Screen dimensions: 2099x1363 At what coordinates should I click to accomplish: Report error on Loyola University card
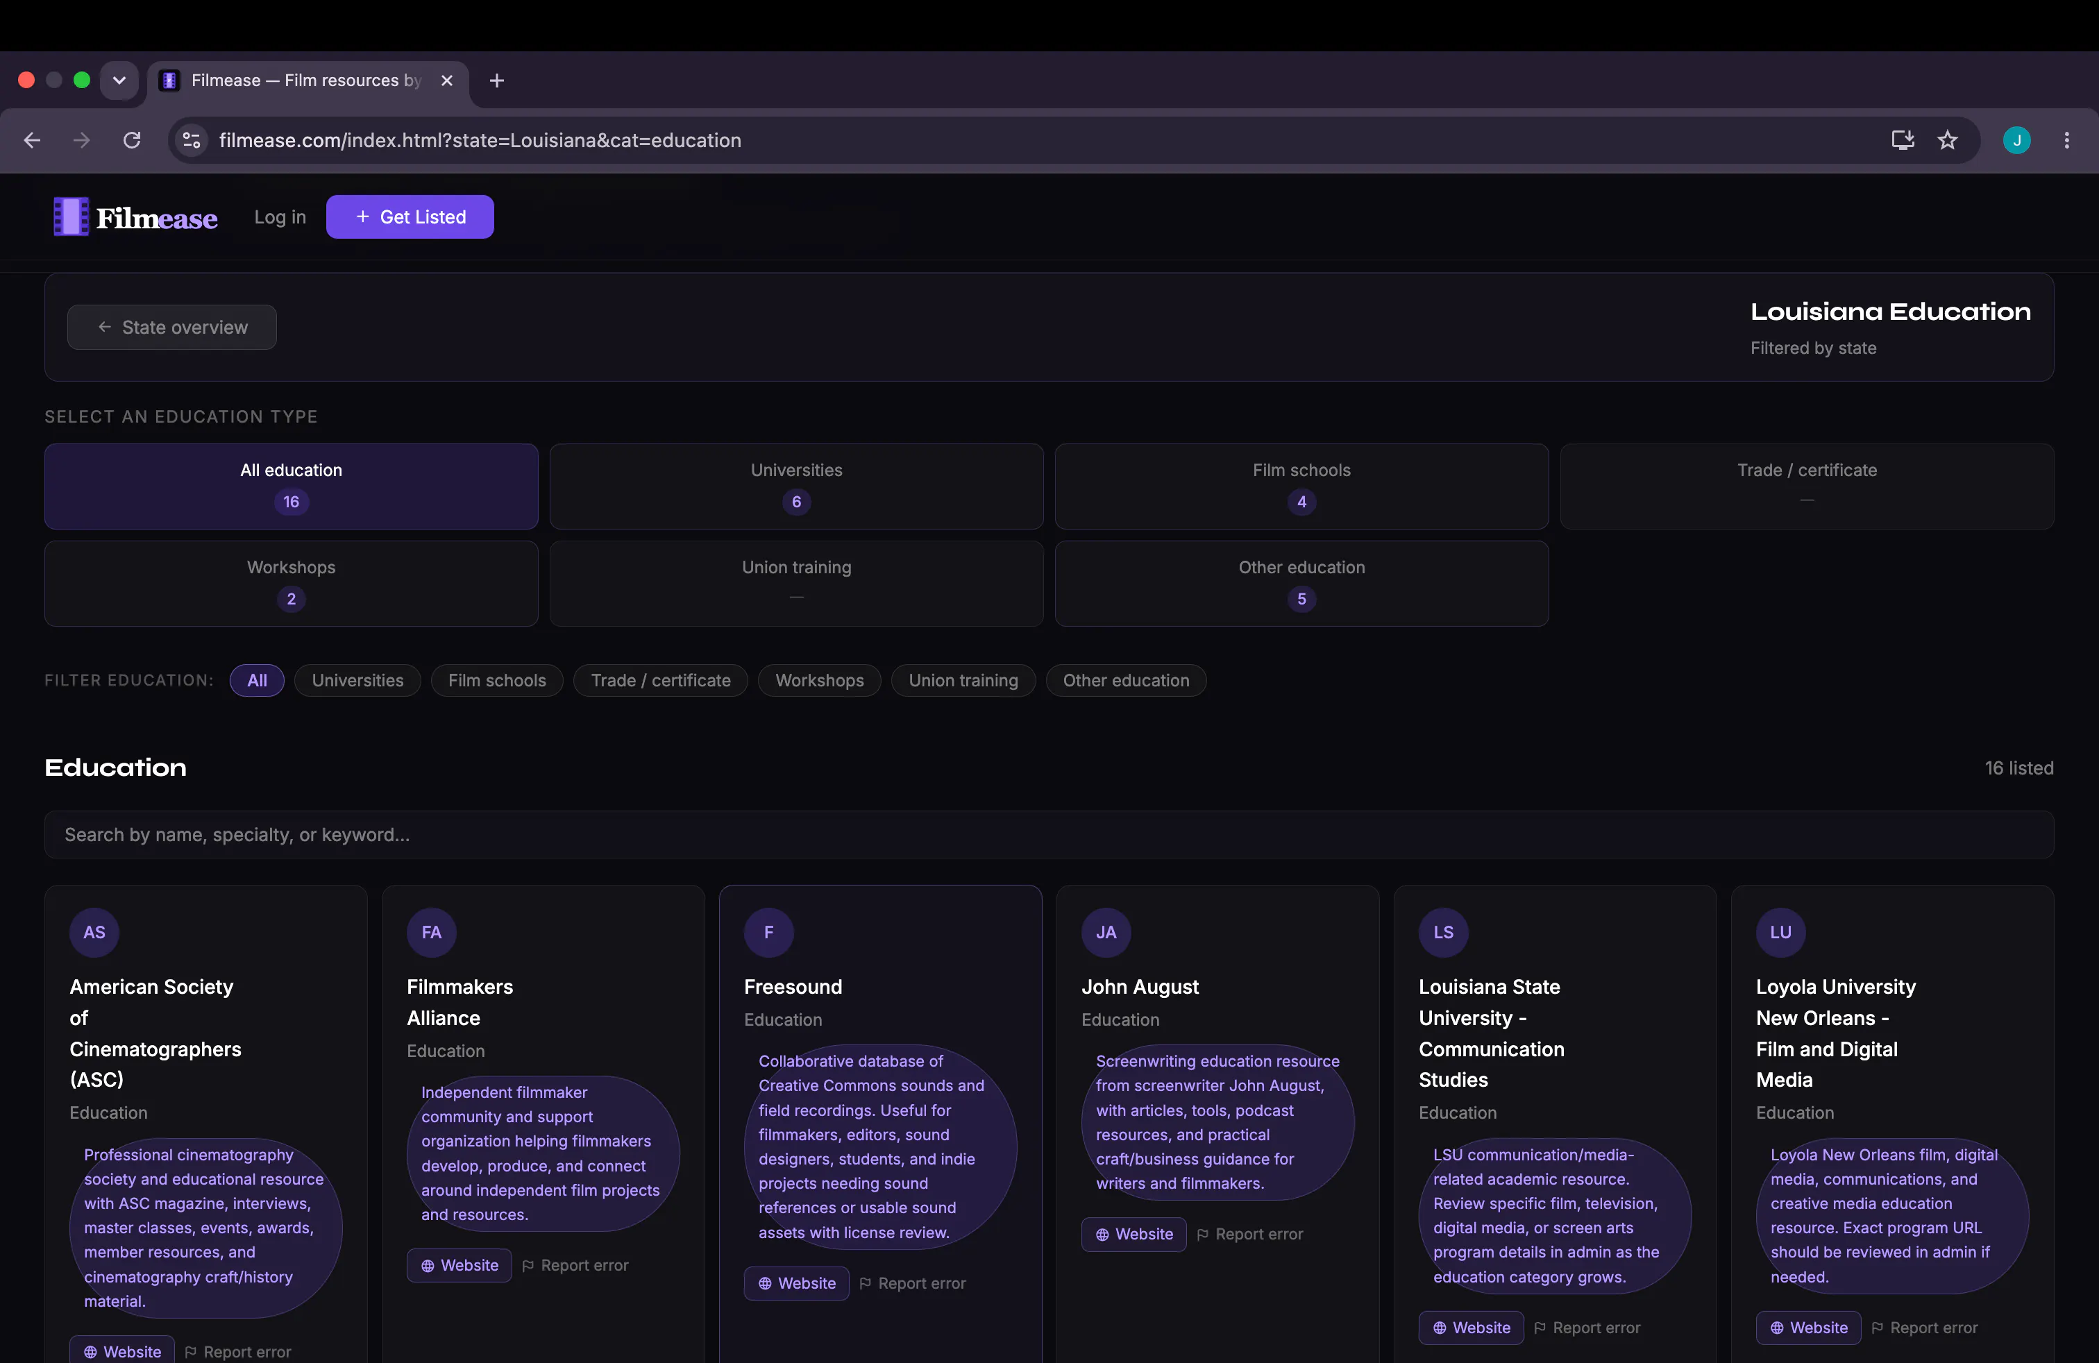pos(1924,1328)
